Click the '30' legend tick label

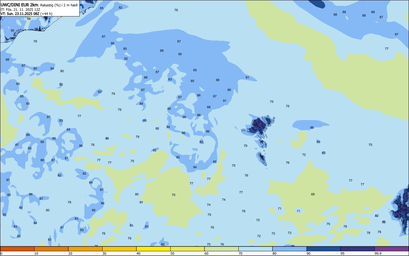(x=104, y=253)
